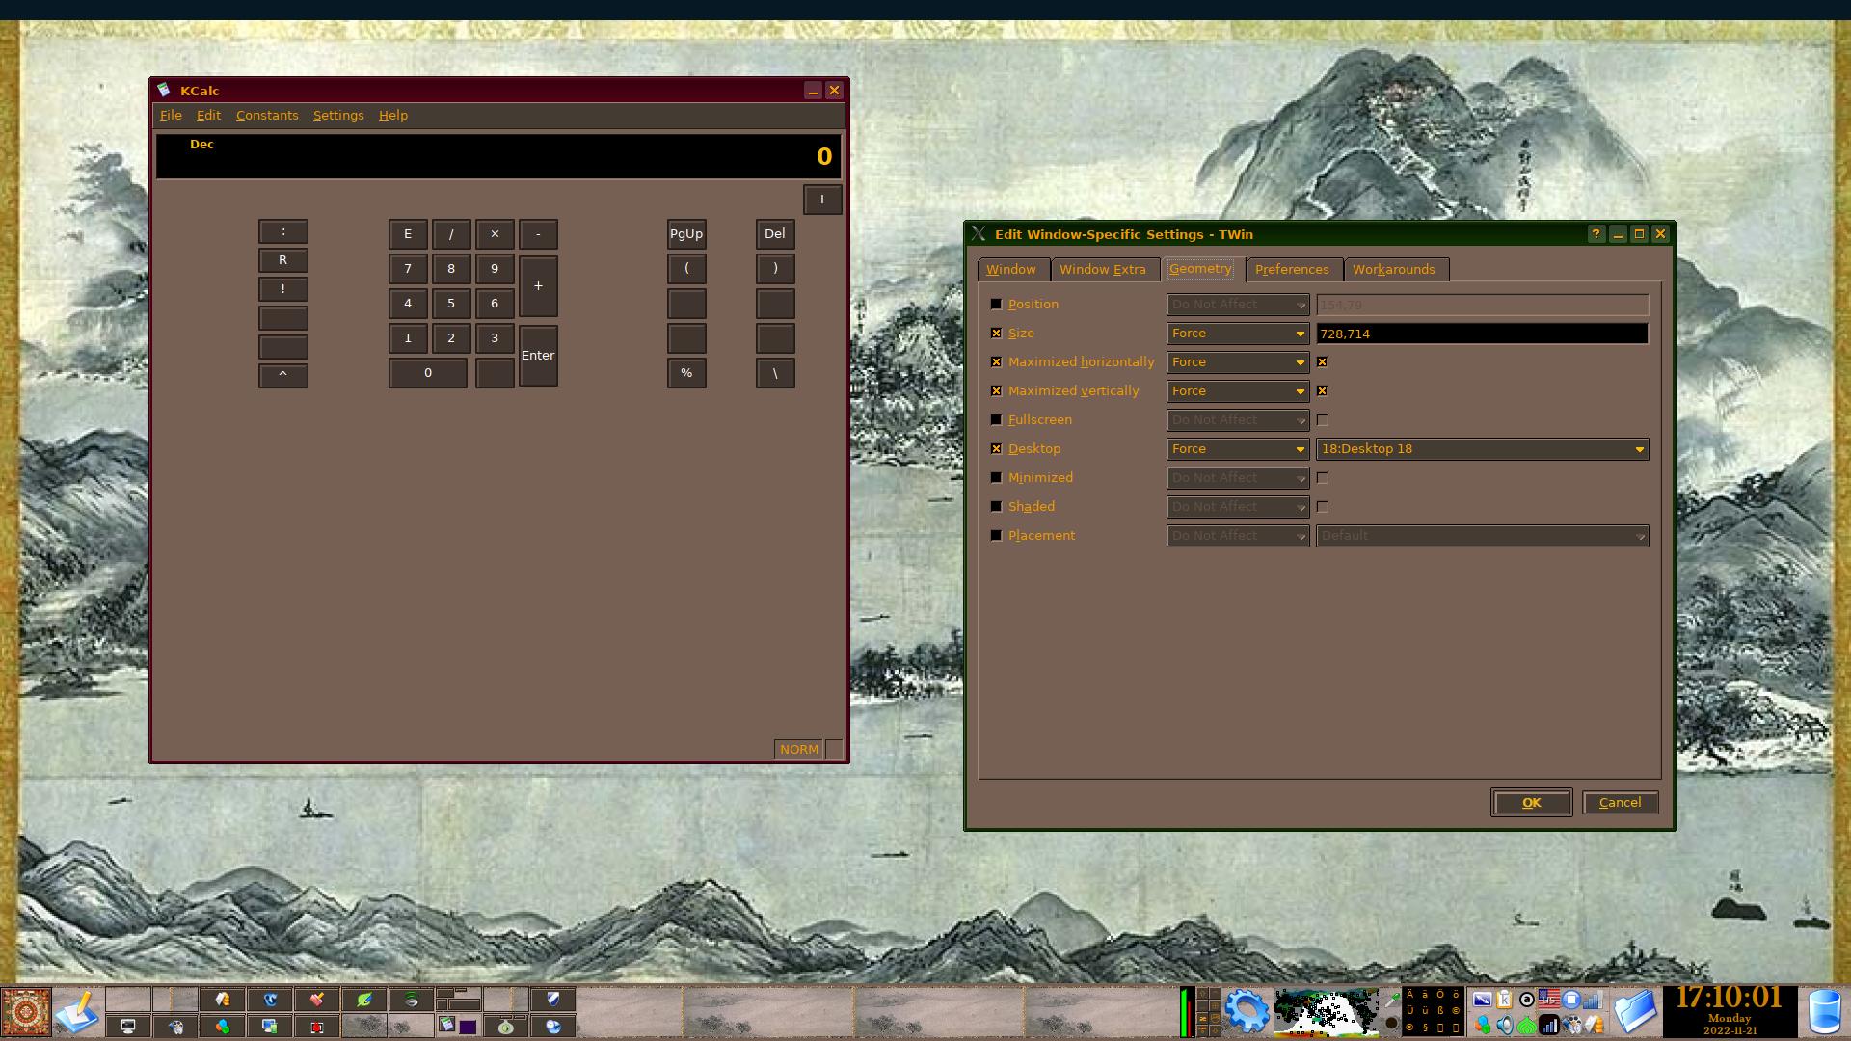
Task: Open the dark network bars tray icon
Action: pyautogui.click(x=1548, y=1025)
